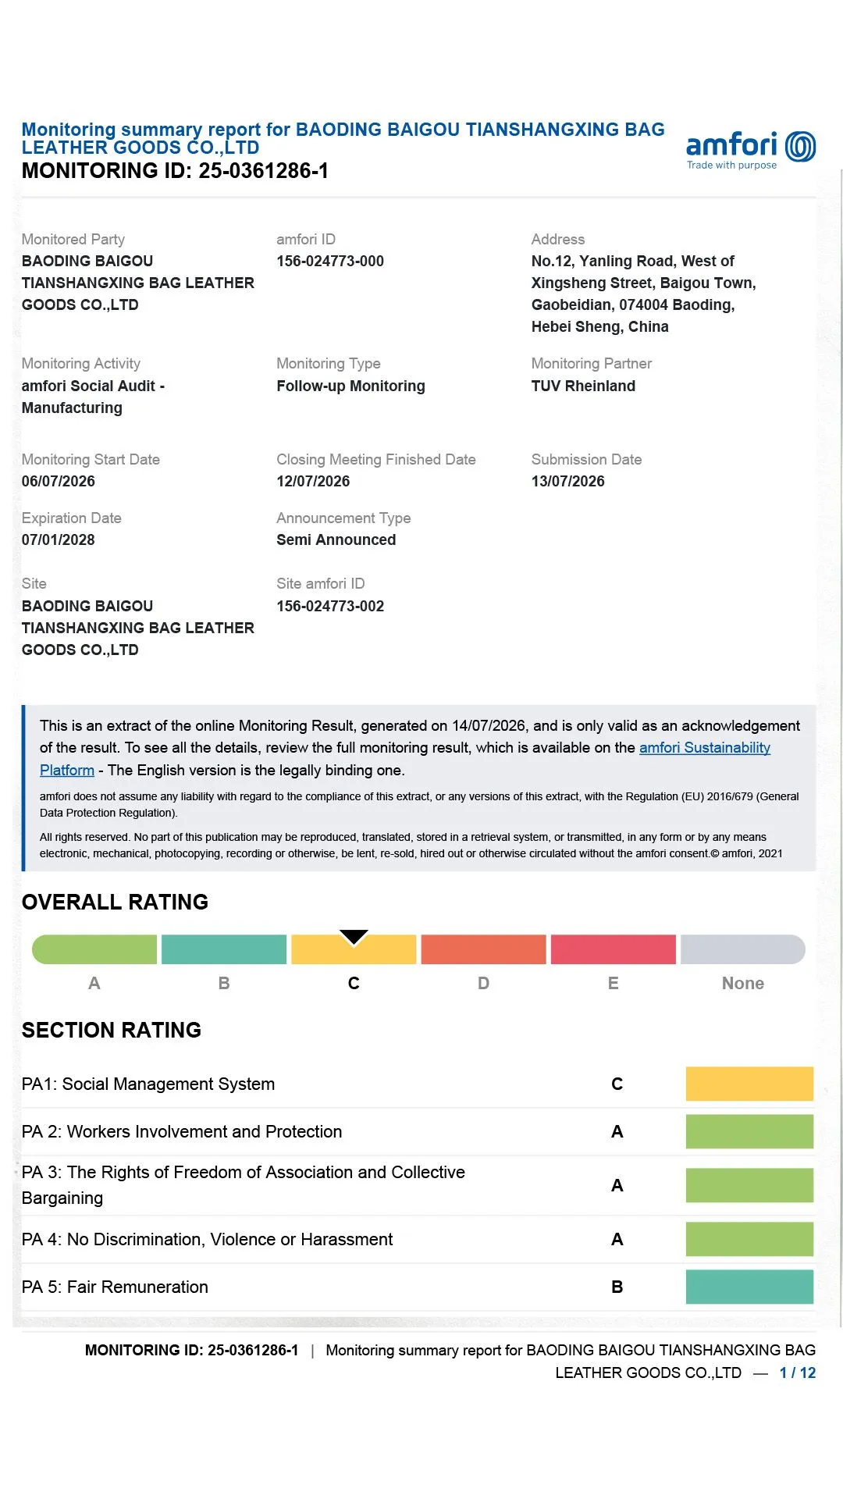Click the footer MONITORING ID: 25-0361286-1
Image resolution: width=843 pixels, height=1499 pixels.
[x=191, y=1350]
